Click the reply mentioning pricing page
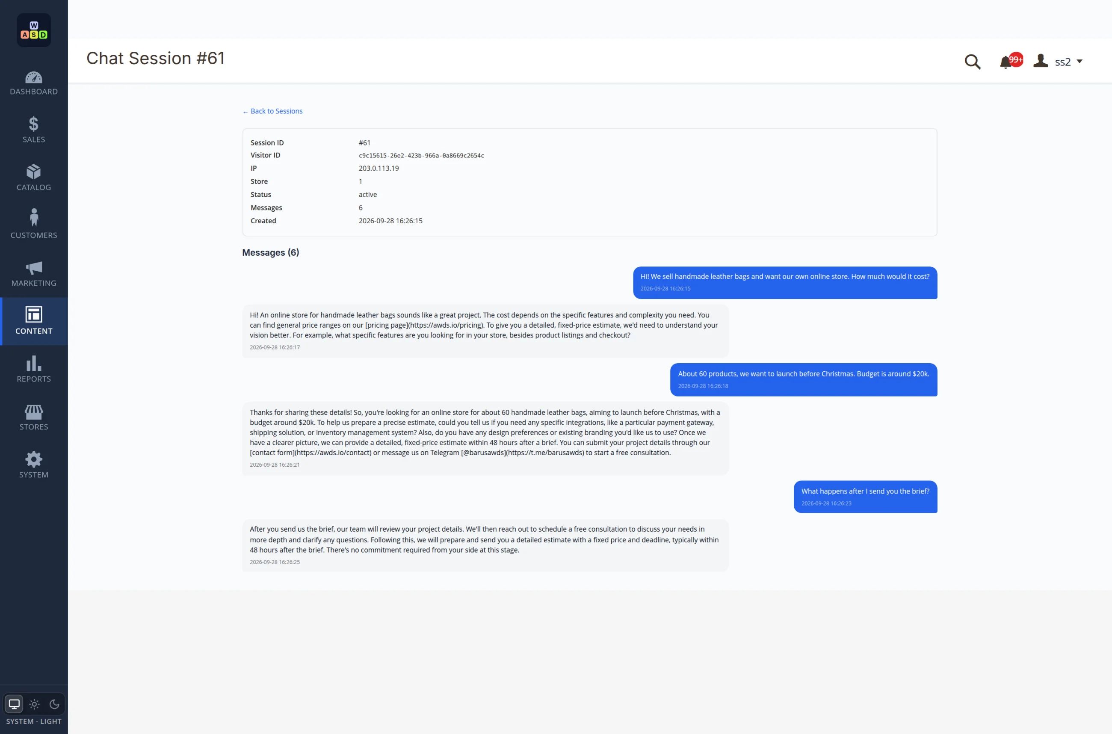 coord(485,331)
